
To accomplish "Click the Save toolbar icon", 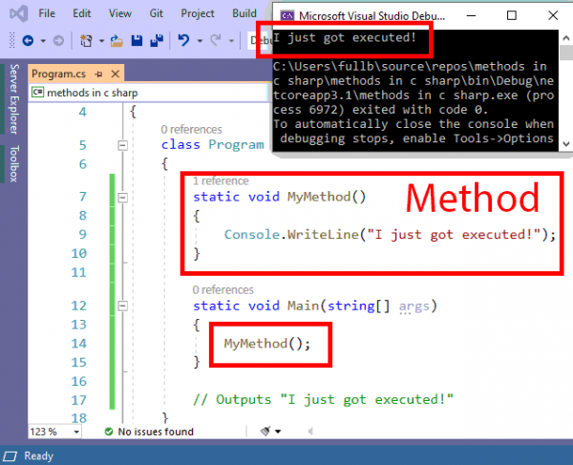I will pyautogui.click(x=137, y=41).
